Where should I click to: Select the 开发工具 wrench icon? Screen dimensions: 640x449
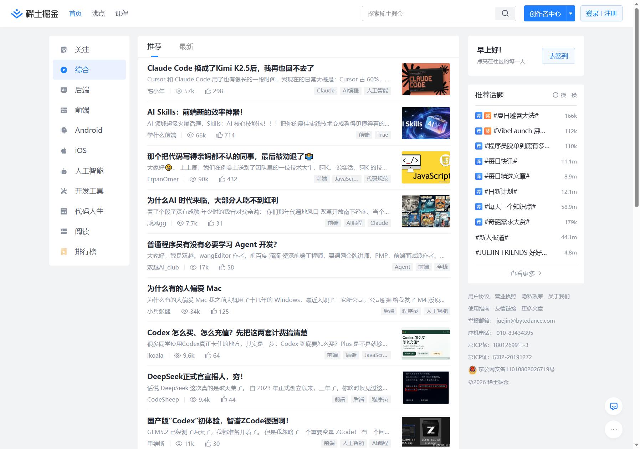coord(64,191)
